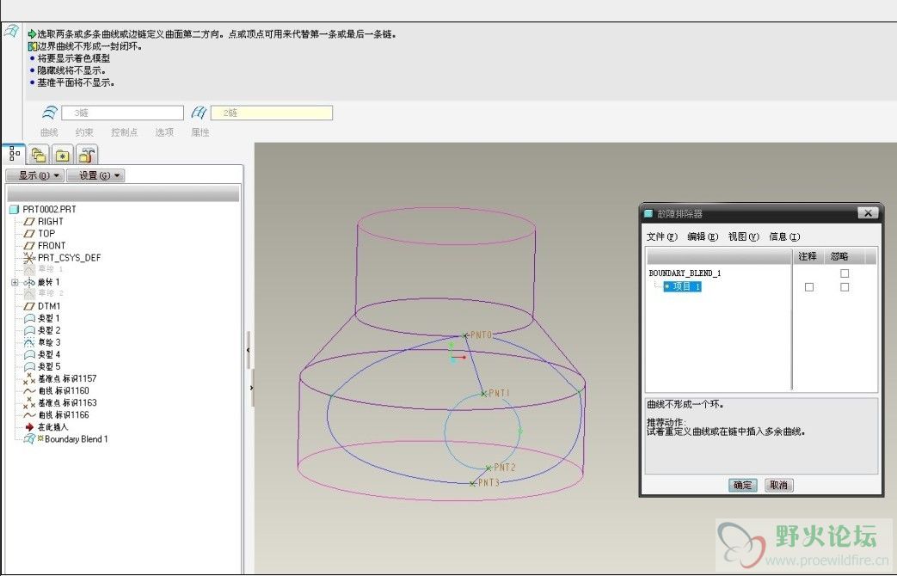The width and height of the screenshot is (897, 576).
Task: Open the 信息(I) menu in troubleshooter
Action: pyautogui.click(x=783, y=236)
